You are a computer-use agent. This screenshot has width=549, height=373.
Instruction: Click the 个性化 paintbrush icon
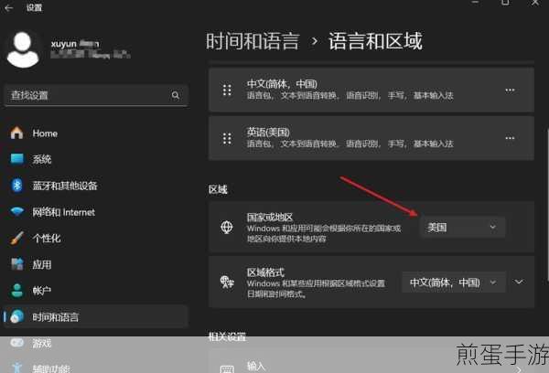click(x=16, y=238)
